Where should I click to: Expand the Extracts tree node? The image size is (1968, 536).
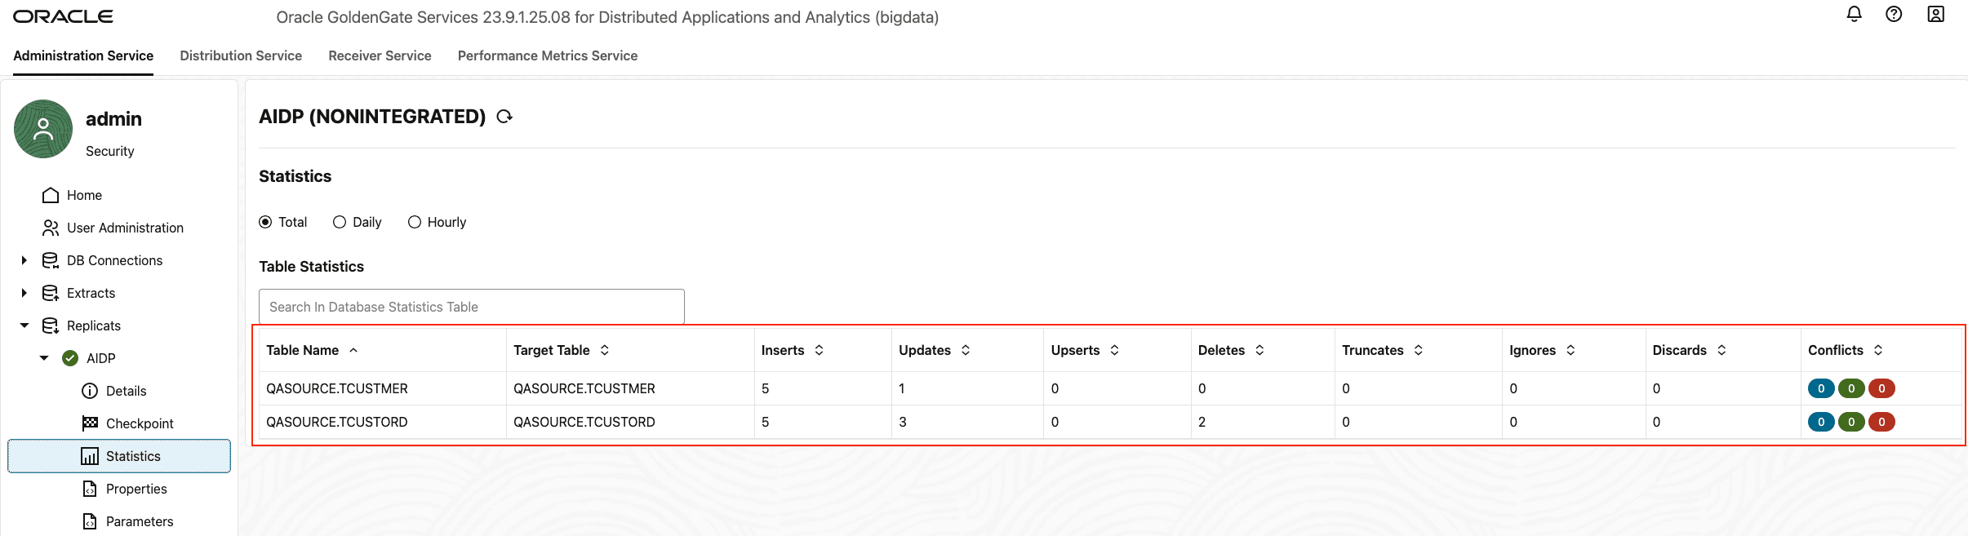tap(24, 293)
